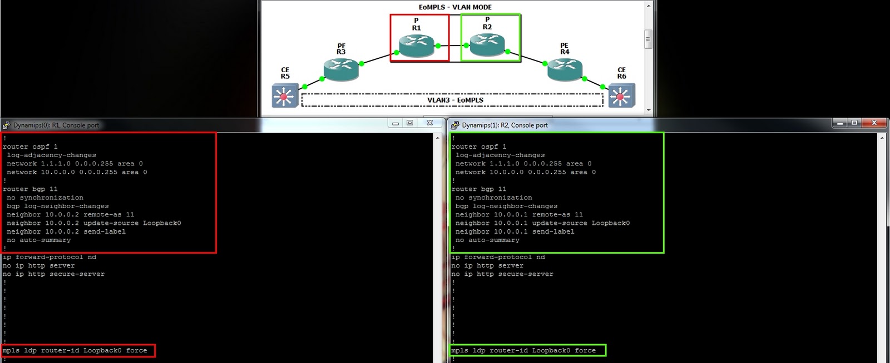Click the PE R3 router icon

coord(341,69)
